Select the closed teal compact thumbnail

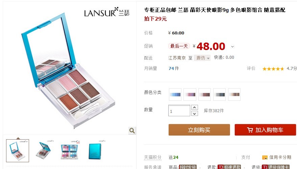(96, 150)
